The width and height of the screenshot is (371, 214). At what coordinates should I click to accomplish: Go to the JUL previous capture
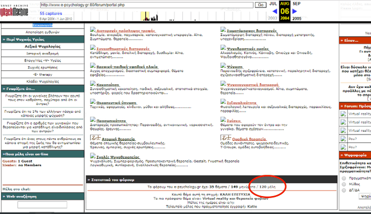(x=272, y=4)
